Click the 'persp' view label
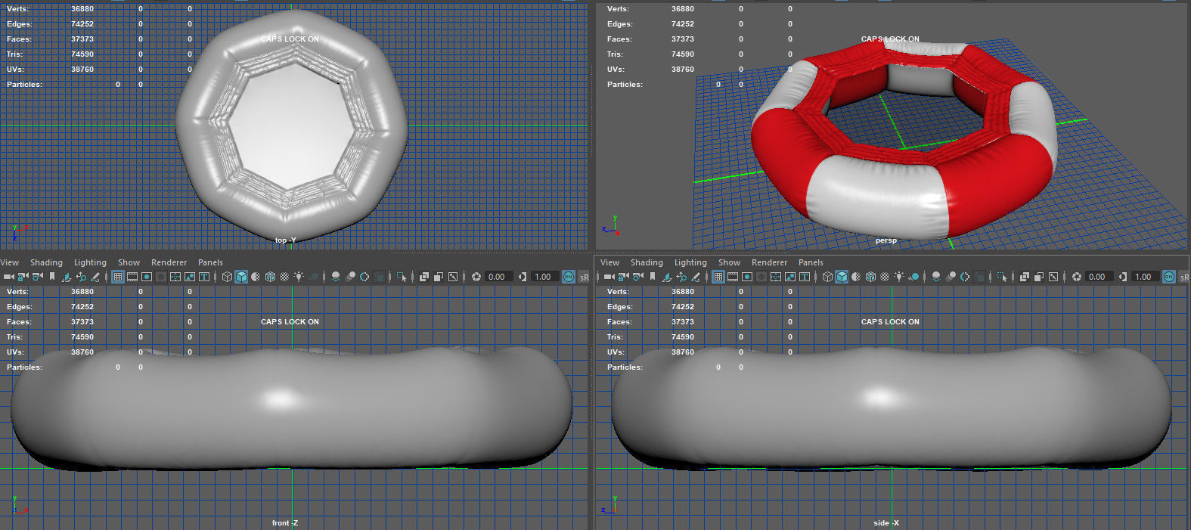This screenshot has width=1191, height=530. point(885,240)
